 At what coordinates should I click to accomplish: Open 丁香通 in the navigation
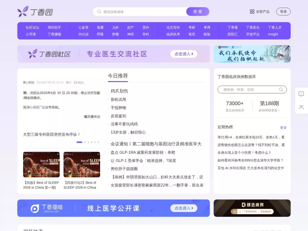[x=233, y=27]
